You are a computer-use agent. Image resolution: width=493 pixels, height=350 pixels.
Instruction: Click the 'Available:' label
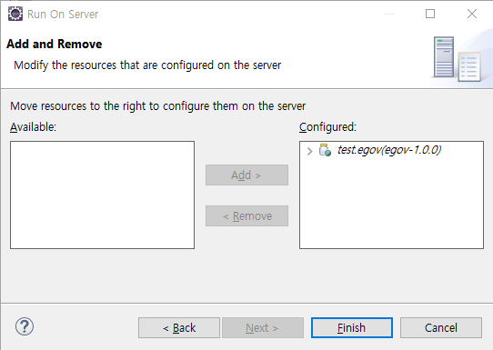[33, 127]
